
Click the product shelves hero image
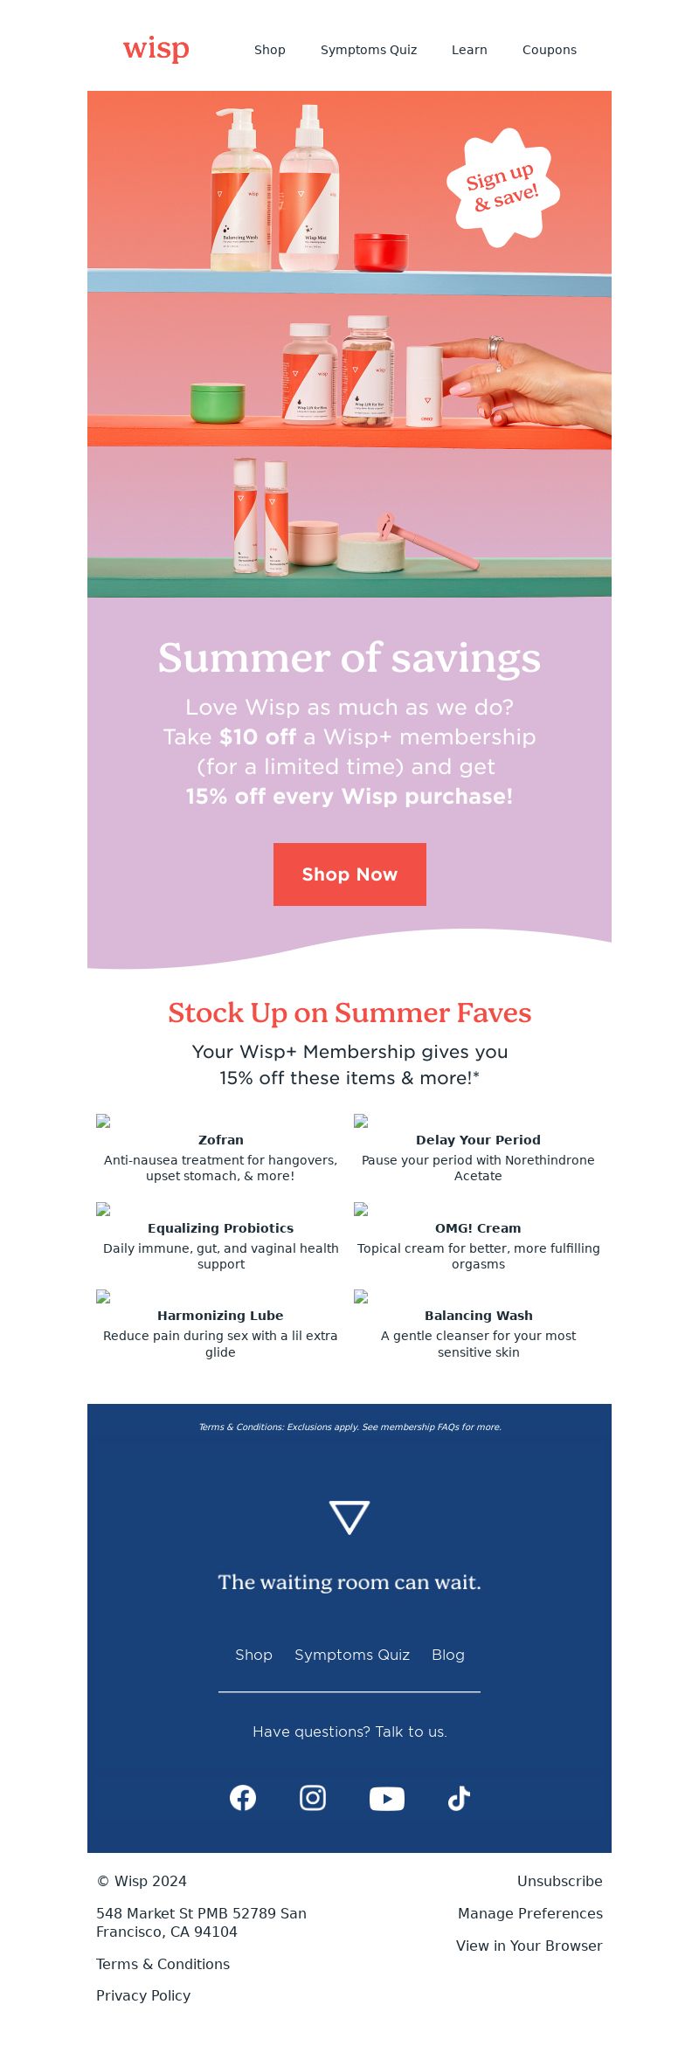click(349, 344)
